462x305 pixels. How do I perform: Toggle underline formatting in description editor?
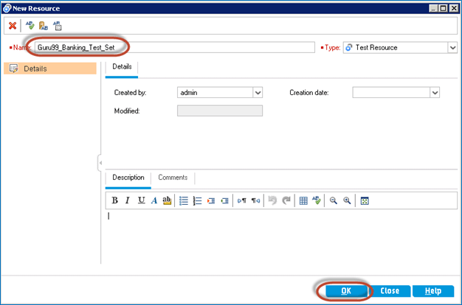pyautogui.click(x=141, y=200)
